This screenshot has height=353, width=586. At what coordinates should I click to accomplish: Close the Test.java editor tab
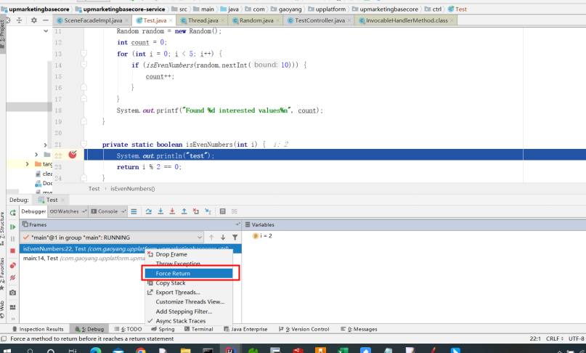click(171, 20)
